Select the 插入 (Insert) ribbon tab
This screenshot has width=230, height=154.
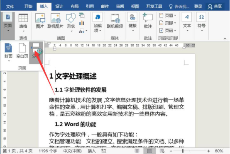44,7
